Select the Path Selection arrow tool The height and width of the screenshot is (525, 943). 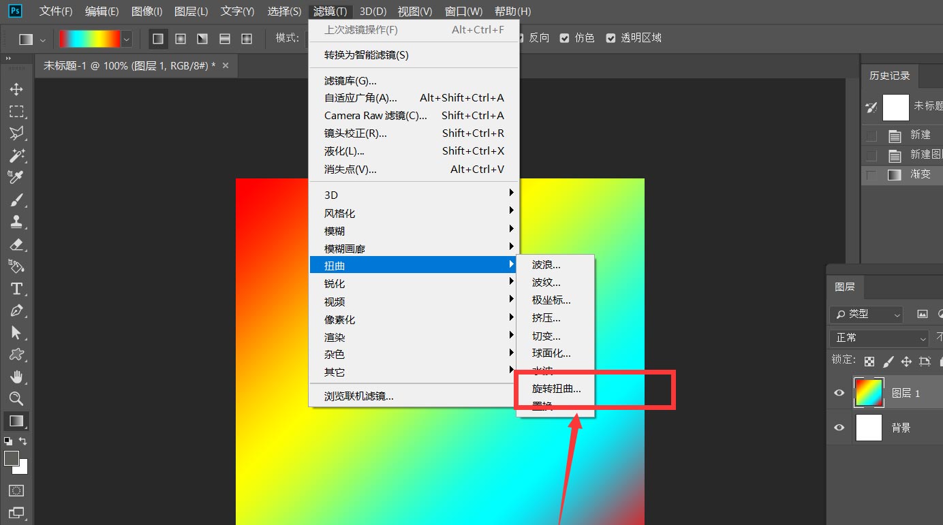16,332
